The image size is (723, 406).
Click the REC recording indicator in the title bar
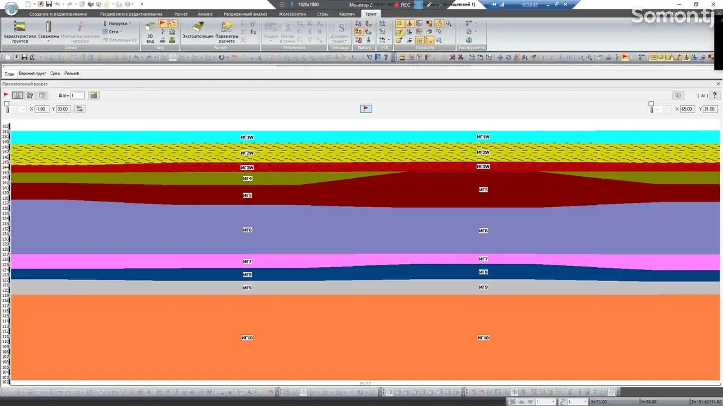click(x=402, y=5)
